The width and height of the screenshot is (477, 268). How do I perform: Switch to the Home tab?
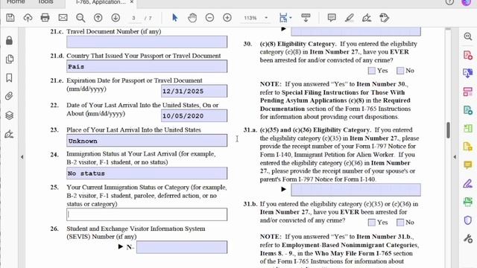16,2
